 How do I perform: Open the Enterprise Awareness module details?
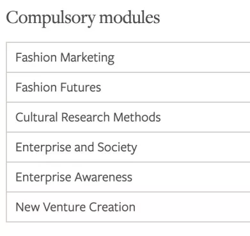pos(129,177)
